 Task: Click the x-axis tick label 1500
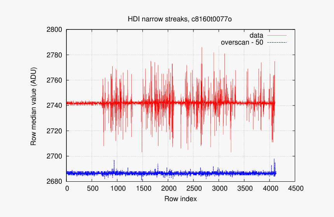(143, 188)
